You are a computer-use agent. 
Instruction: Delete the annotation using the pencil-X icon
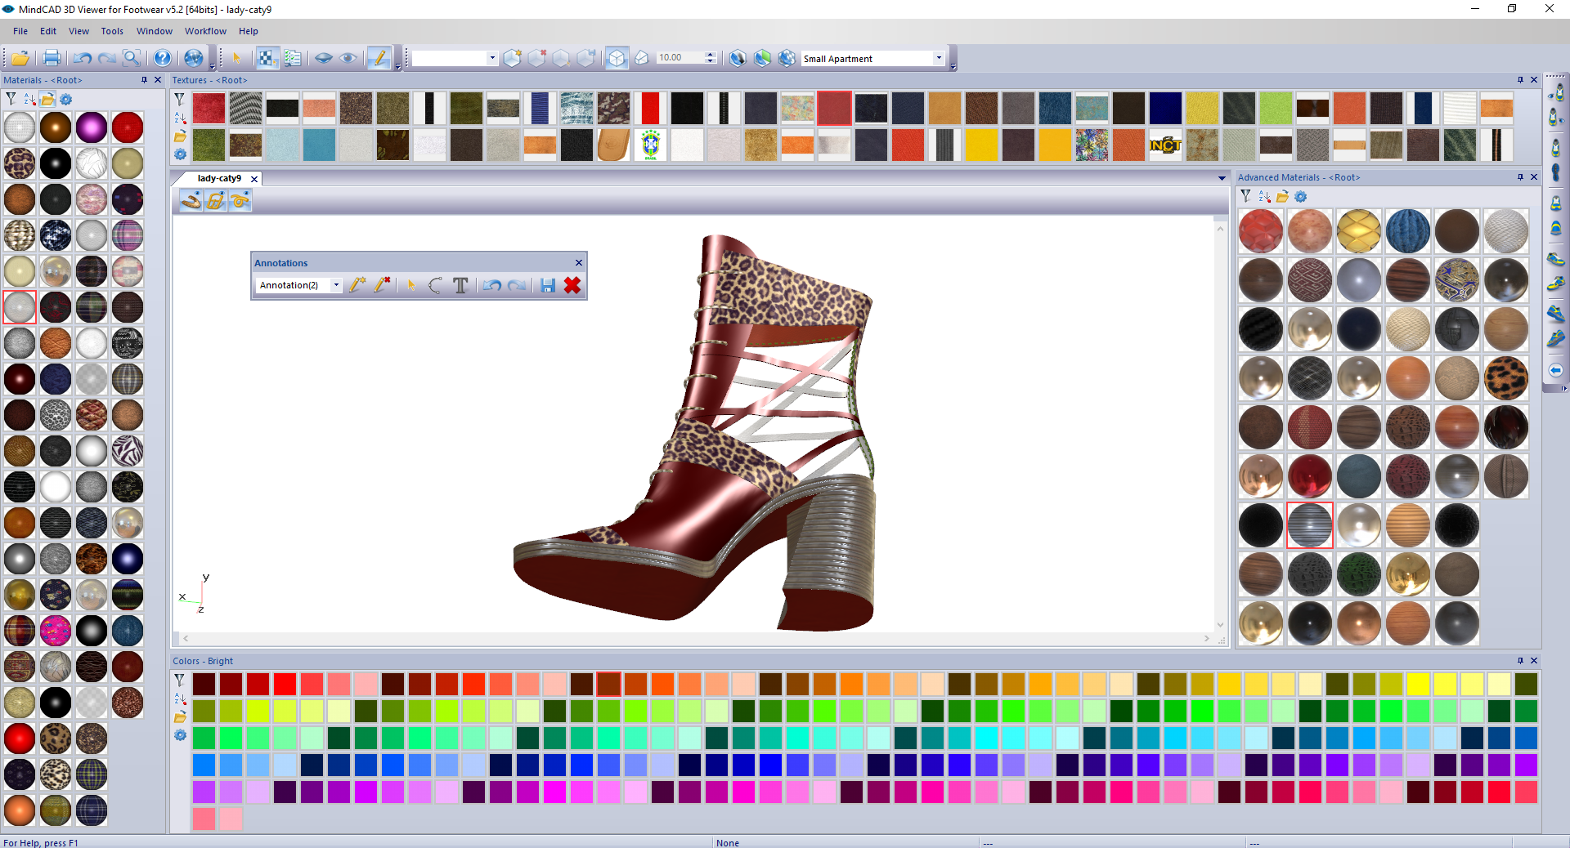click(381, 286)
